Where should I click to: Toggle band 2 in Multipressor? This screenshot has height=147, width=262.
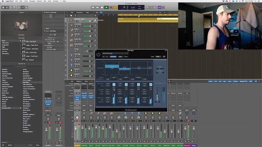point(126,85)
